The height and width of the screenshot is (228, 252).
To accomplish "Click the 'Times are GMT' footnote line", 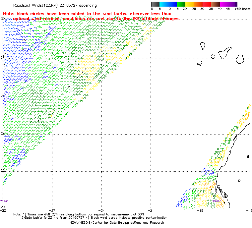I will coord(79,214).
